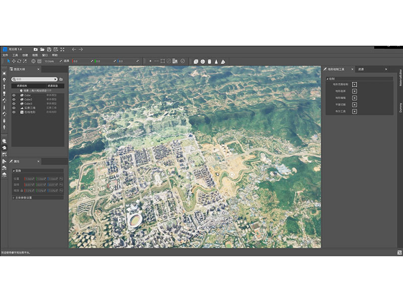Collapse the 变换 section

pyautogui.click(x=14, y=171)
